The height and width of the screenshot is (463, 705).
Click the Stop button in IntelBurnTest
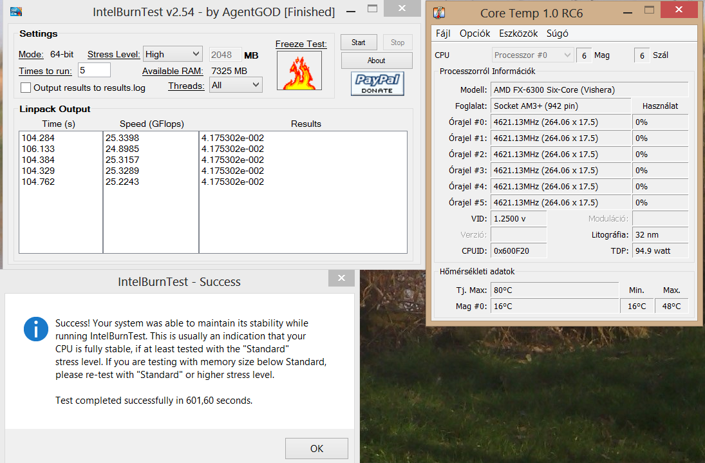[x=397, y=43]
